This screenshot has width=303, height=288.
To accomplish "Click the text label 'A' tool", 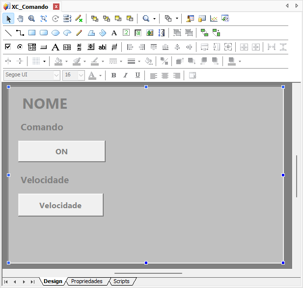I will coord(114,33).
